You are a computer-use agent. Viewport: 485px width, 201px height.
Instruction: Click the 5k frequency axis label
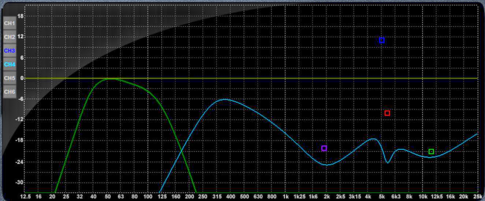click(x=382, y=197)
